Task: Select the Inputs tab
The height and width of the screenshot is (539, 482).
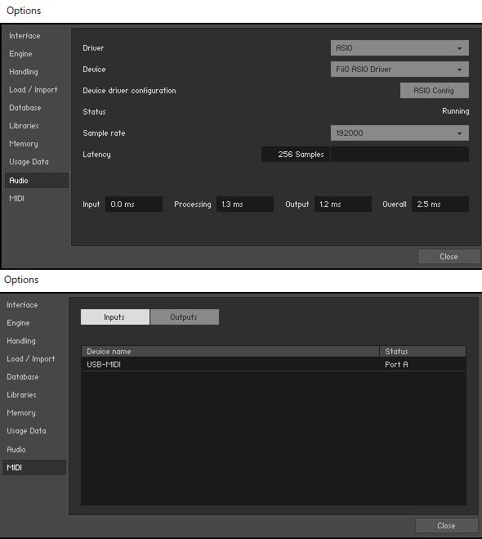Action: point(115,317)
